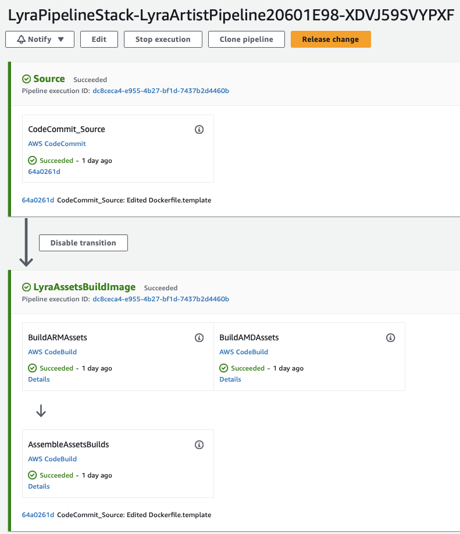Click the AWS CodeBuild link under AssembleAssetsBuilds
The image size is (460, 534).
[52, 458]
